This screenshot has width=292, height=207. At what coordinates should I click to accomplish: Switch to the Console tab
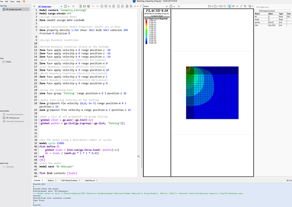tap(38, 180)
